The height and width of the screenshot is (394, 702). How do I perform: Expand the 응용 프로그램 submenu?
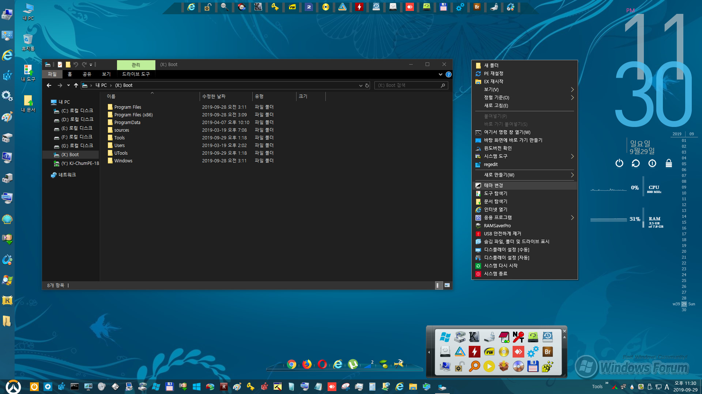coord(525,217)
